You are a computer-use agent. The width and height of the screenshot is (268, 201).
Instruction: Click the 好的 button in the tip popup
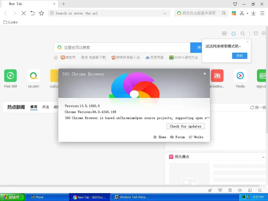click(x=240, y=56)
